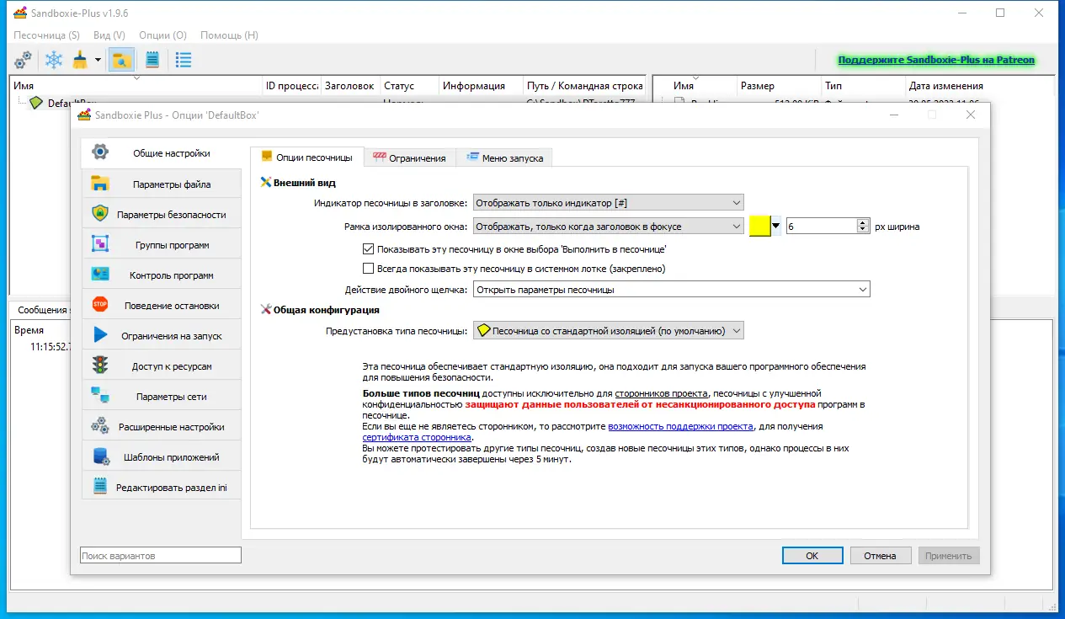Screen dimensions: 1065x619
Task: Decrease border width with spinner down arrow
Action: (863, 230)
